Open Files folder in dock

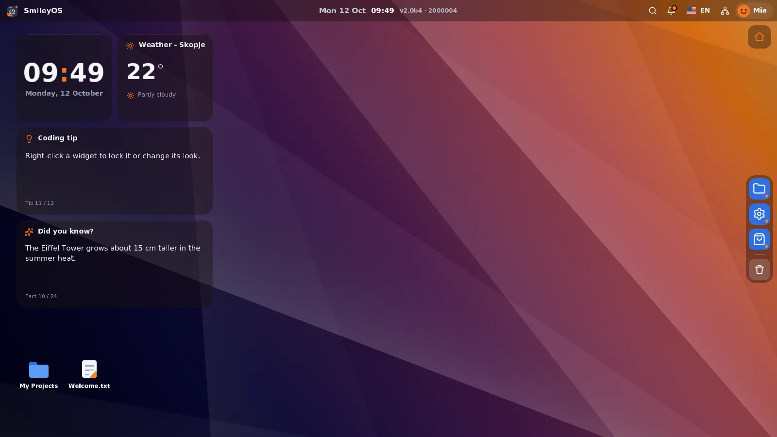click(x=760, y=189)
